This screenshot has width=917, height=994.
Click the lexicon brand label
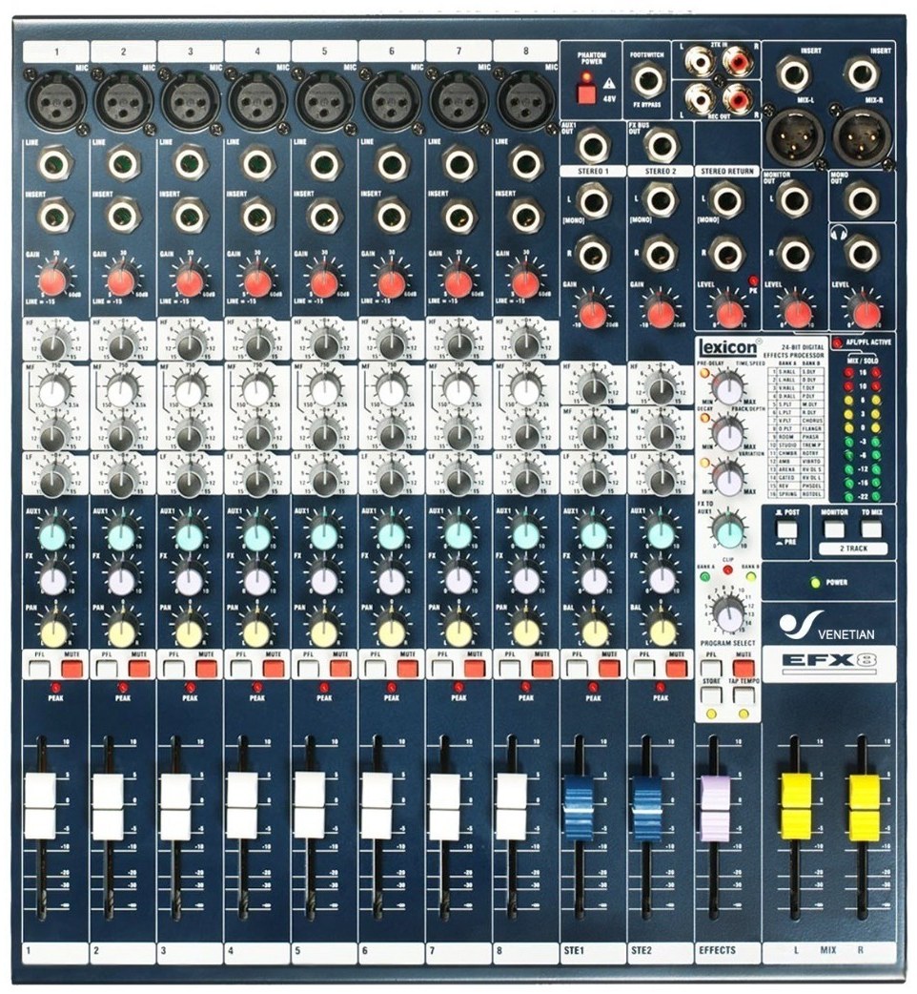(727, 347)
